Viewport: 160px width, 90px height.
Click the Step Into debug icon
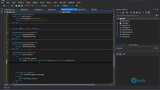55,6
